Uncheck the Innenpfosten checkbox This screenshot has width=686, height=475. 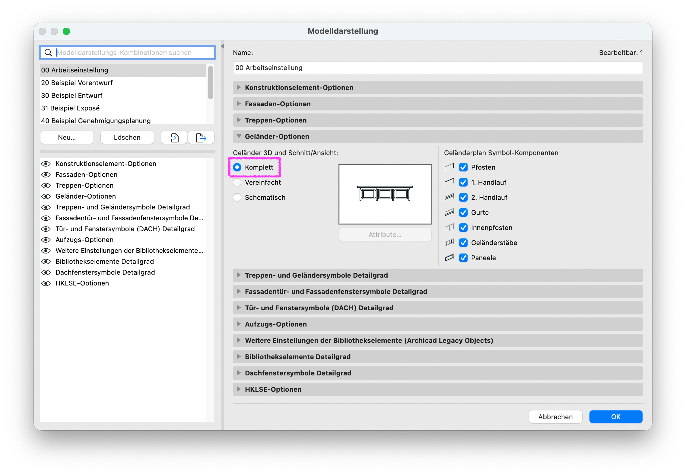click(463, 228)
